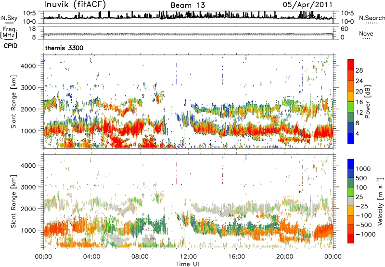Image resolution: width=385 pixels, height=267 pixels.
Task: Click the '500' velocity colorbar tick label
Action: point(361,178)
